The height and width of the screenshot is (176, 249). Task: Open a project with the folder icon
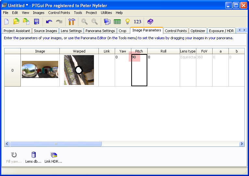click(x=16, y=22)
